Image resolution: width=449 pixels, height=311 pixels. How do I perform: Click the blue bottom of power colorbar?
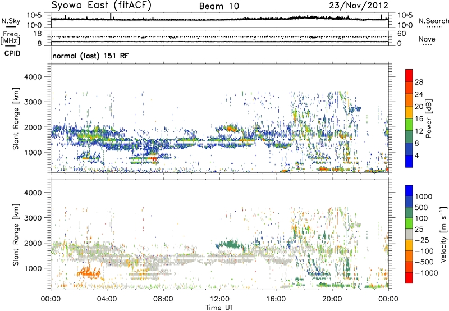tap(409, 161)
